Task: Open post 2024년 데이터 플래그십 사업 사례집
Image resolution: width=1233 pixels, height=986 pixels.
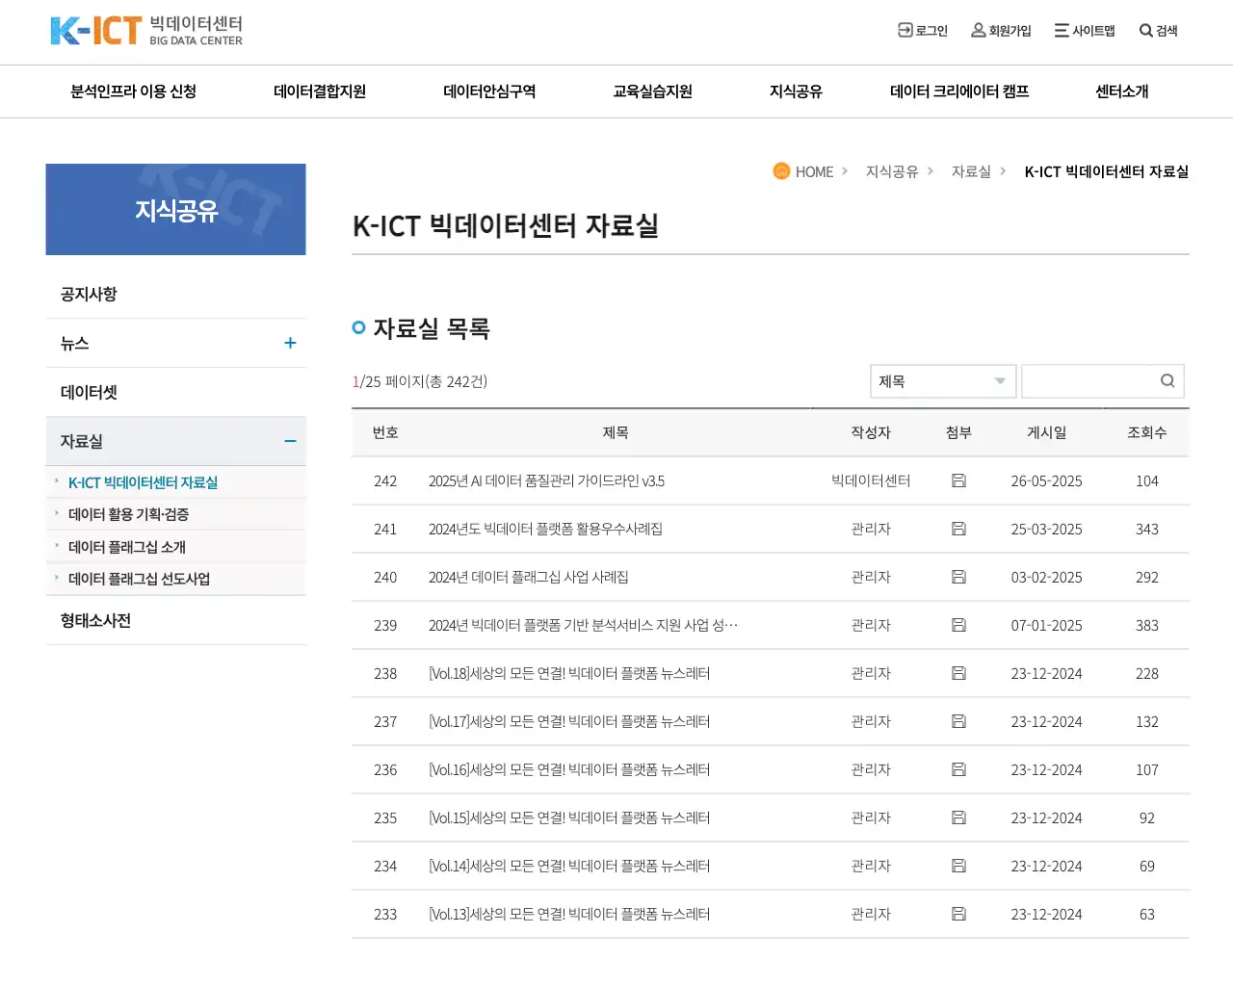Action: [x=528, y=577]
